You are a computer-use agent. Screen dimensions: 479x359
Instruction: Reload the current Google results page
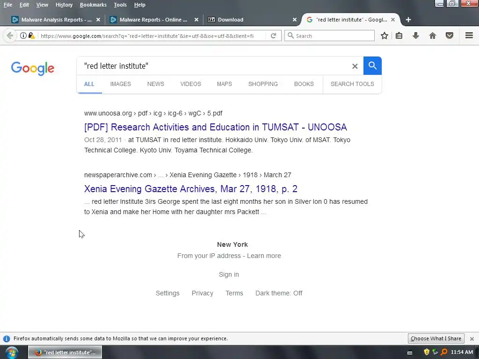click(x=273, y=36)
